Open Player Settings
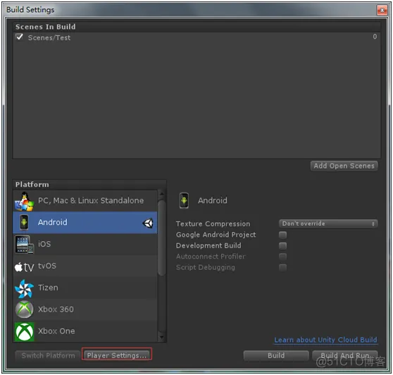393x375 pixels. [117, 355]
